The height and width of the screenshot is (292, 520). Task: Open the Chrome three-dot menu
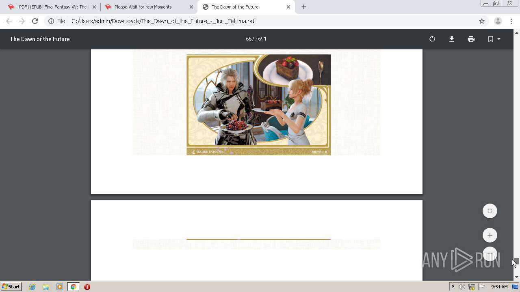[511, 21]
